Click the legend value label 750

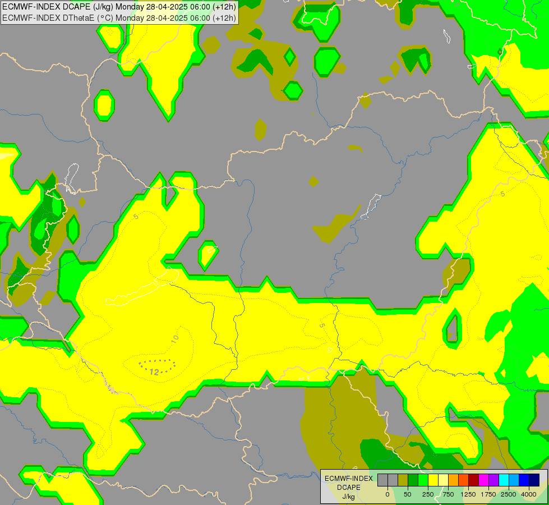(448, 494)
